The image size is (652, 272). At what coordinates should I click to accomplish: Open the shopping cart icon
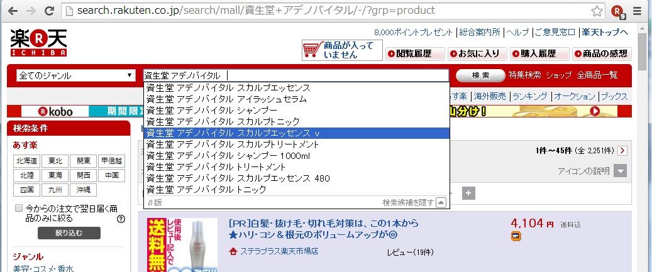(312, 50)
